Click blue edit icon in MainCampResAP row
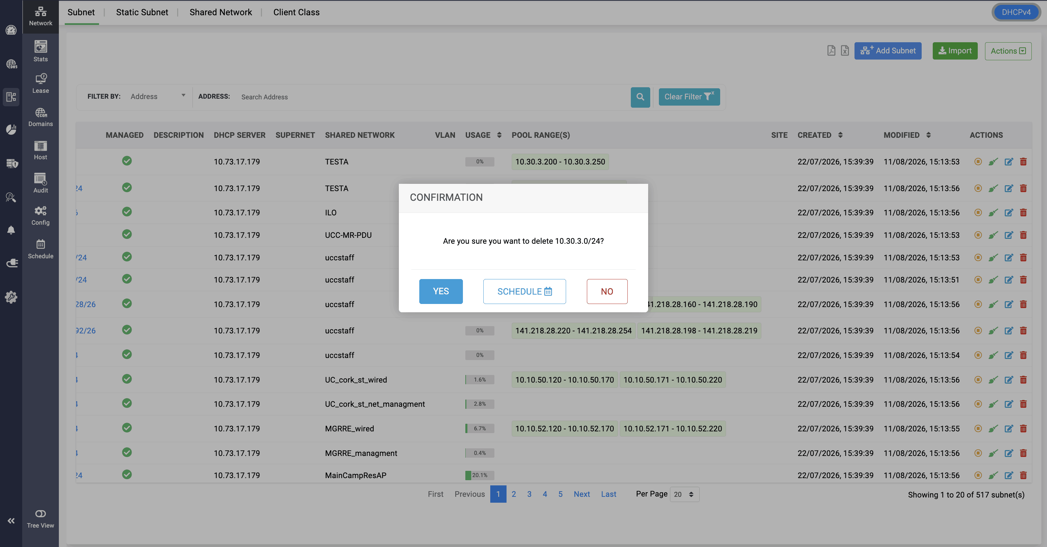Image resolution: width=1047 pixels, height=547 pixels. pos(1009,475)
